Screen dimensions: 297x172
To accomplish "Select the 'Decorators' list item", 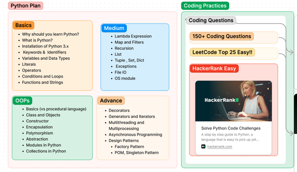I will [x=119, y=111].
